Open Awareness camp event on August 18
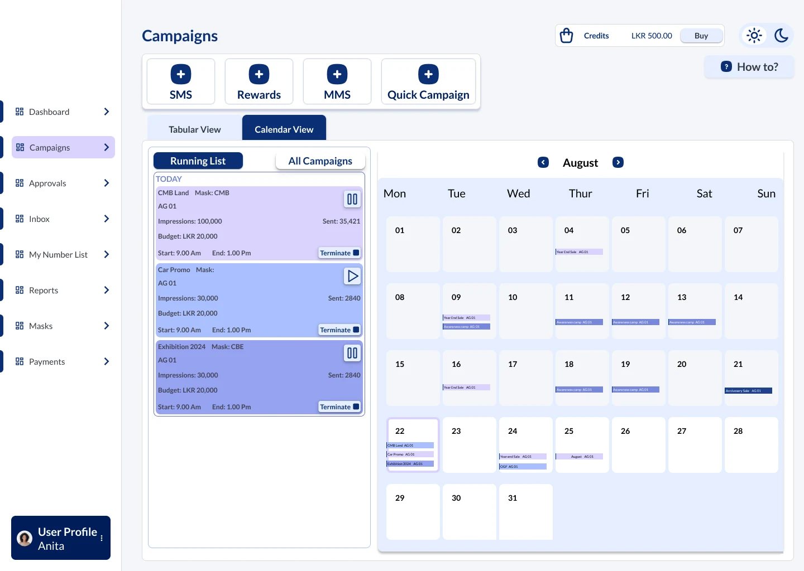Screen dimensions: 804x571 tap(579, 390)
